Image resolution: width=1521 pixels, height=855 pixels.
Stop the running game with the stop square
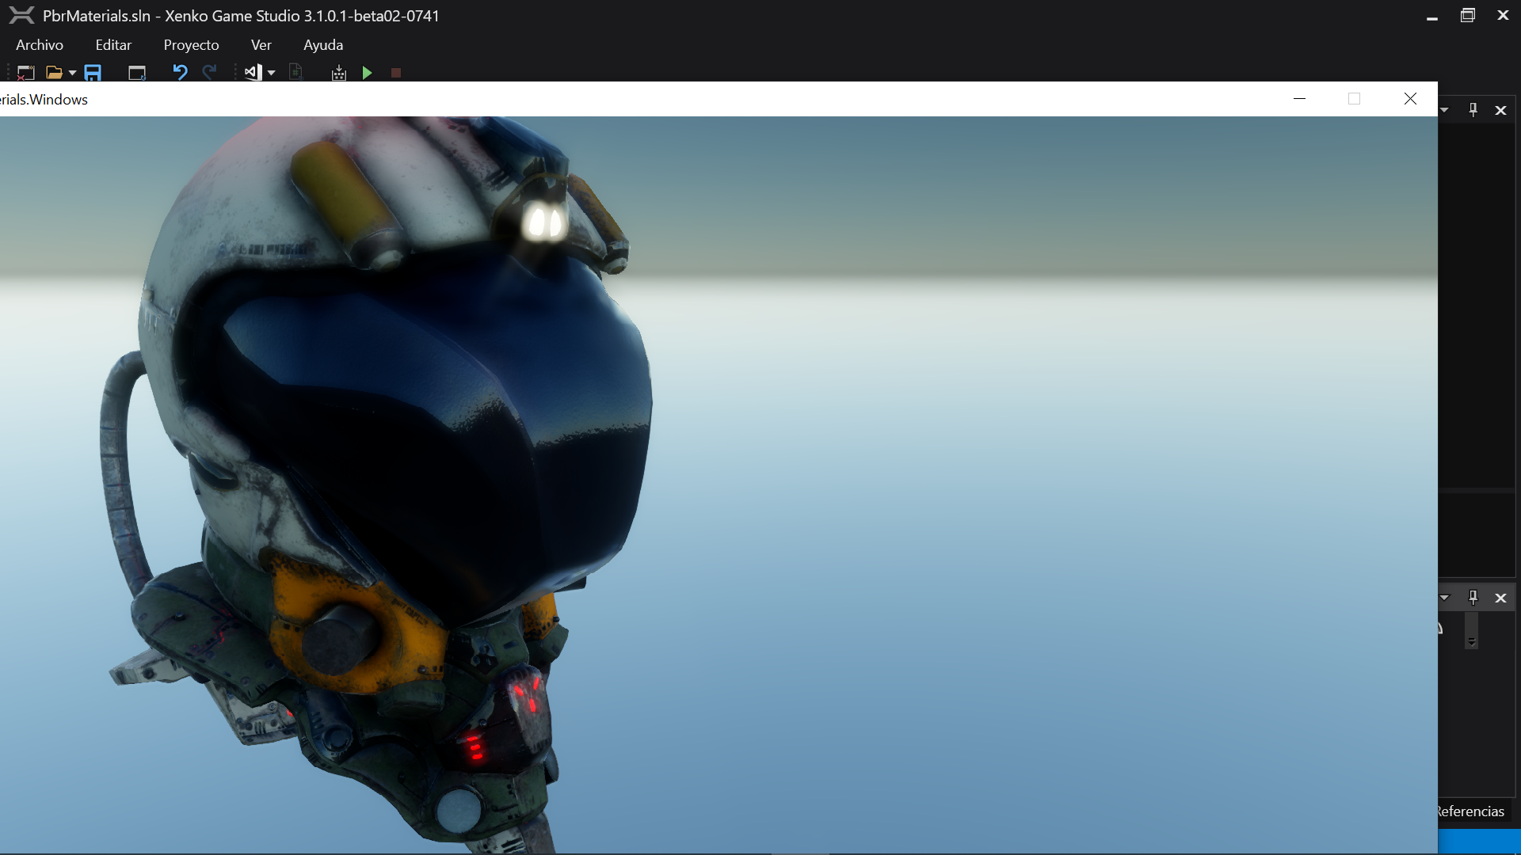click(x=396, y=73)
